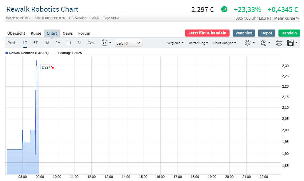
Task: Click the red arrow in the 2,297 chart label
Action: click(53, 67)
